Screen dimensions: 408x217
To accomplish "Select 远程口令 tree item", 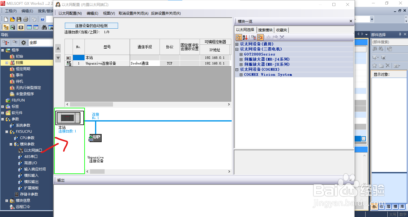I will (23, 207).
